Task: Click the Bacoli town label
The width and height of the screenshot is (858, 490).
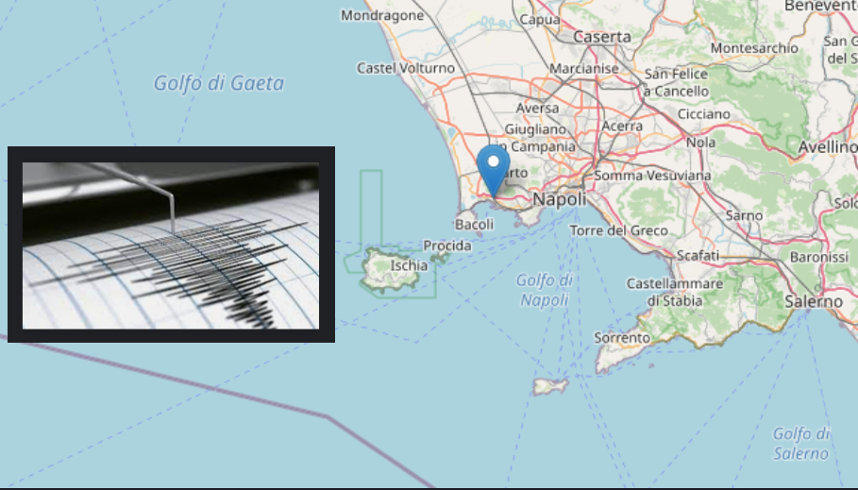Action: pyautogui.click(x=474, y=224)
